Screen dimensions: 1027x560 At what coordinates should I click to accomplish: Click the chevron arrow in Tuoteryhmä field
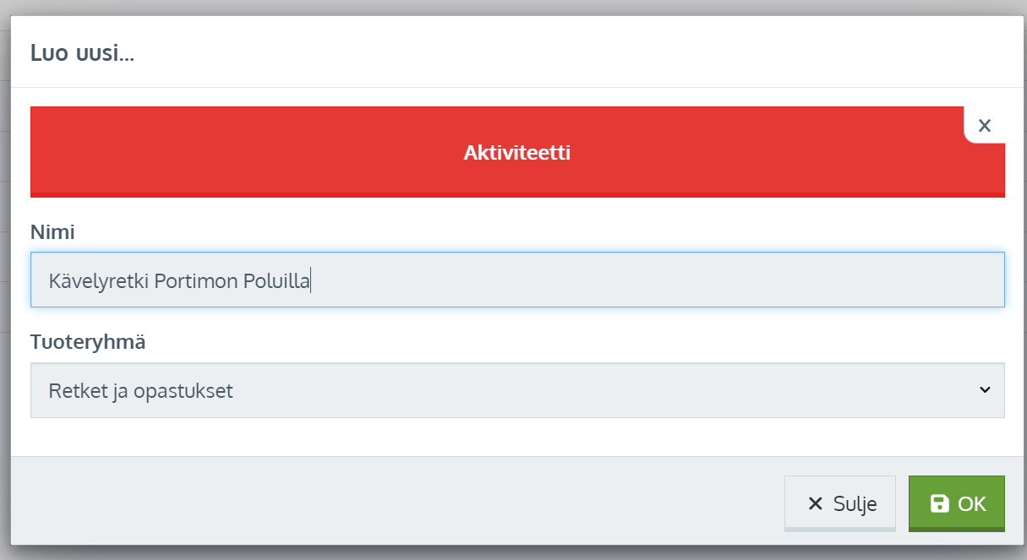click(x=984, y=390)
